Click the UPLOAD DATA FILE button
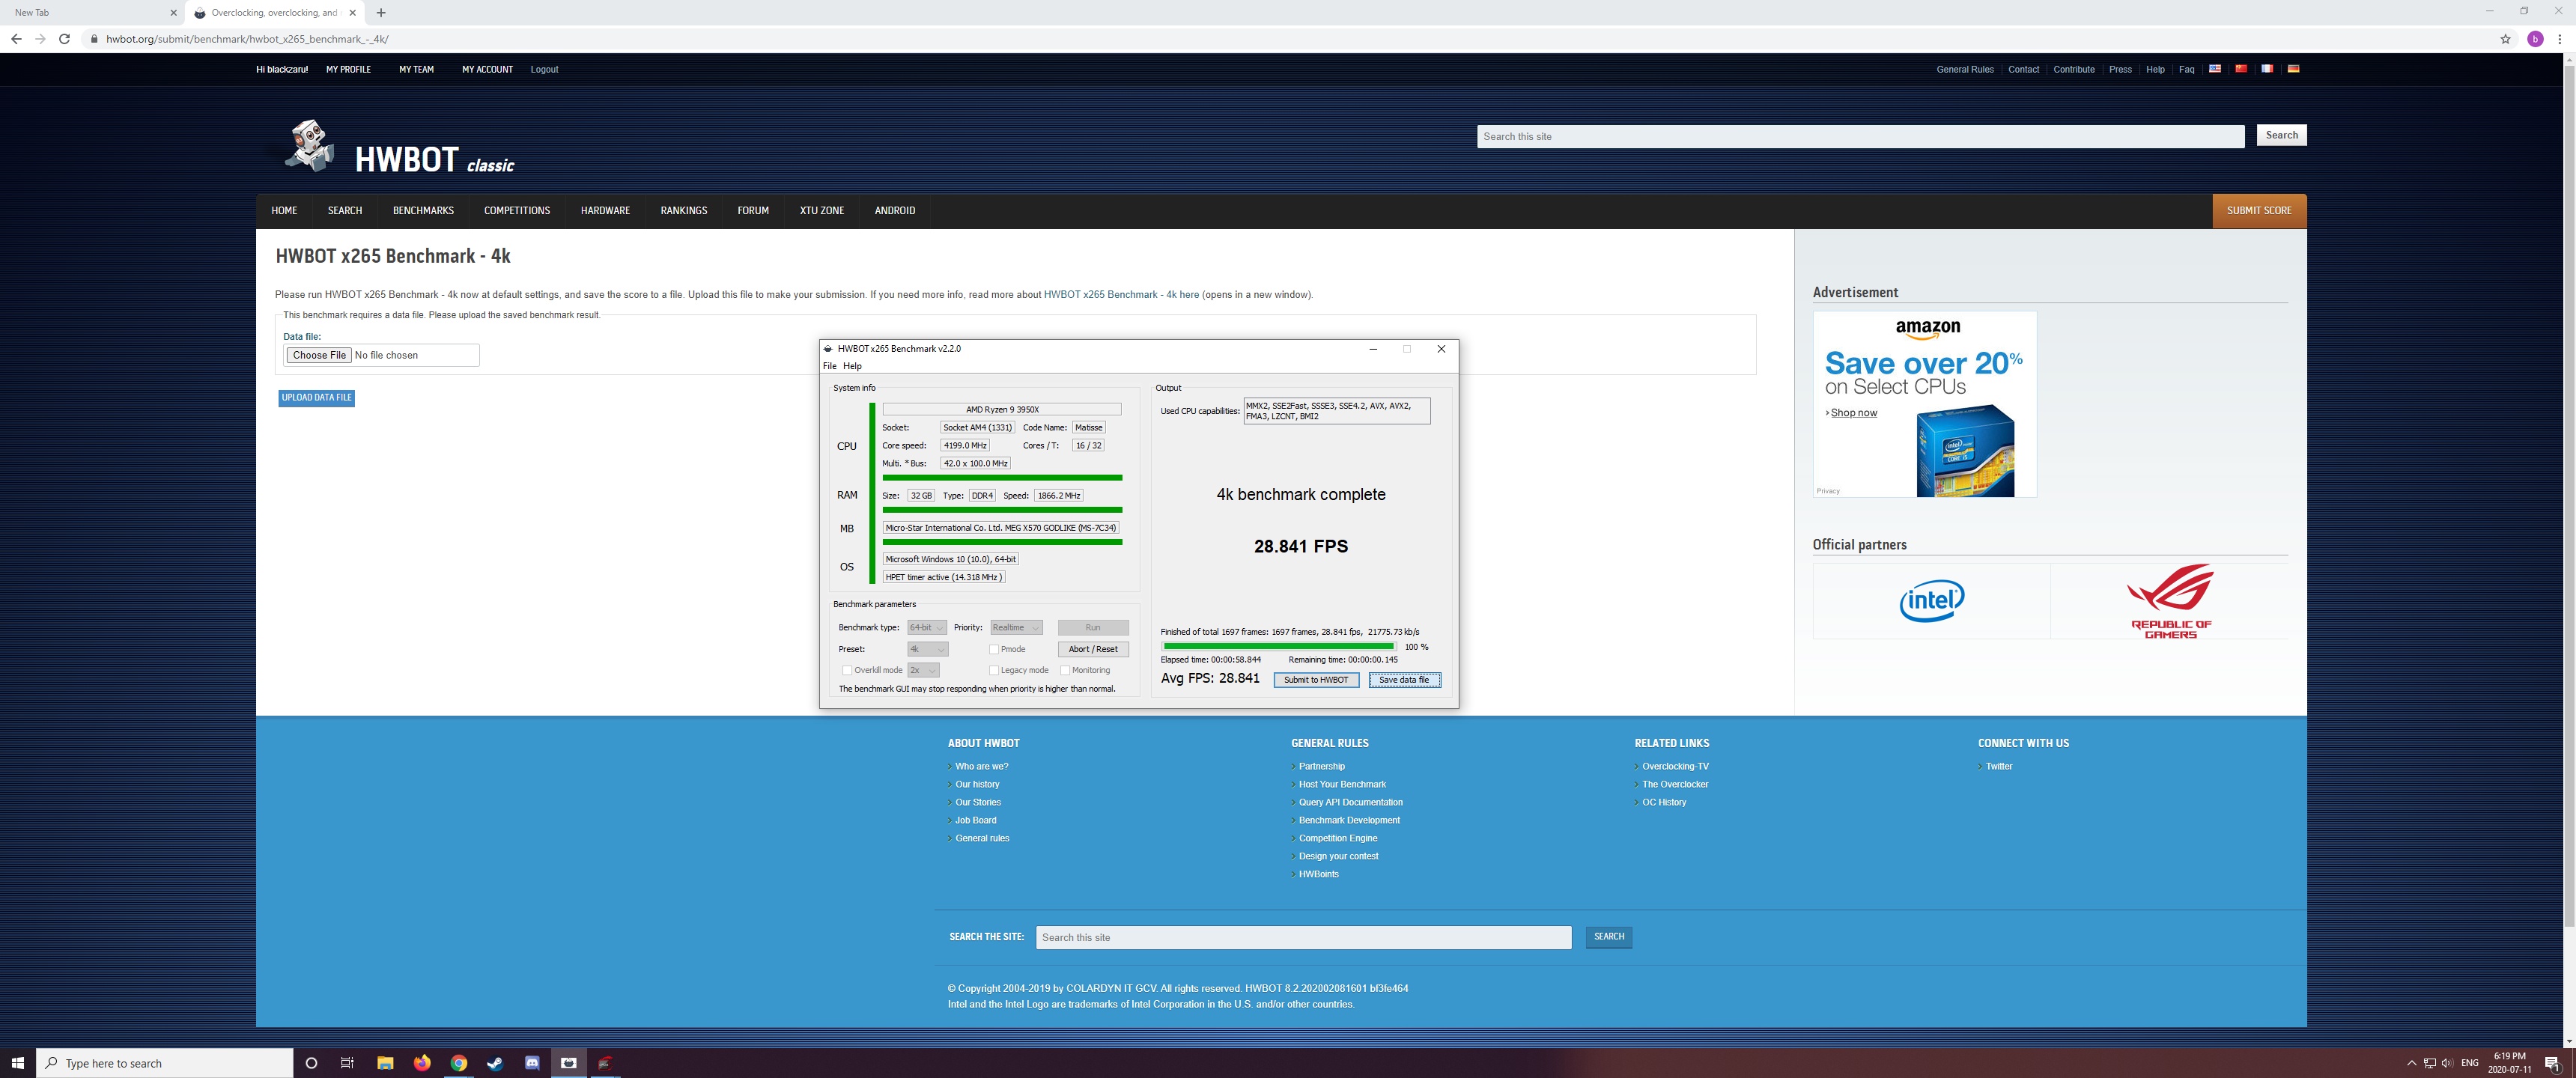 [x=316, y=398]
